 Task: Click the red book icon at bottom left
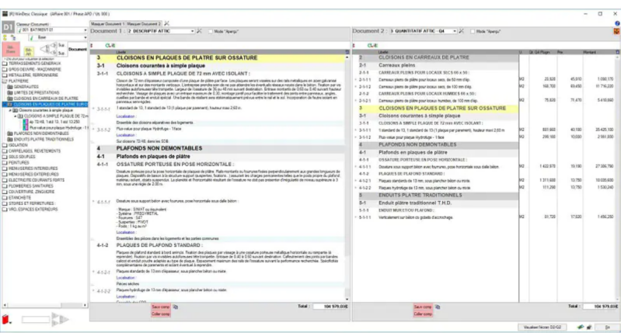point(5,319)
